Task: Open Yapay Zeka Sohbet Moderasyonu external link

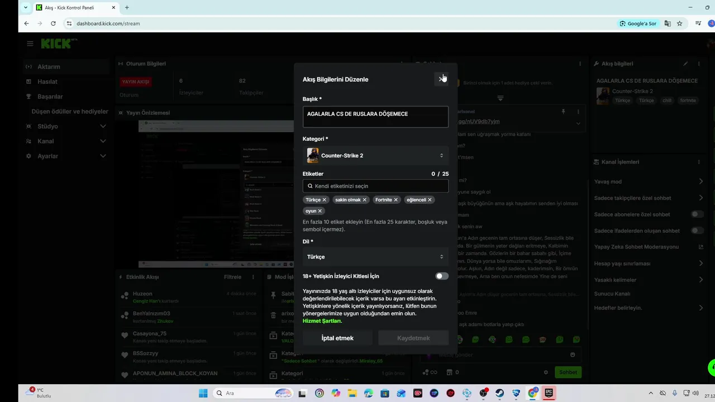Action: click(x=700, y=247)
